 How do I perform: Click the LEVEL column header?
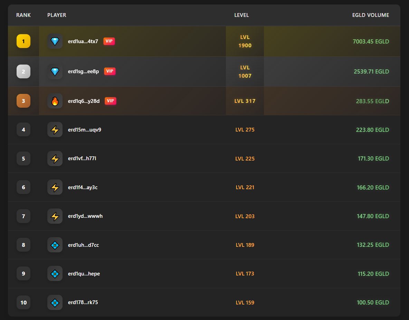241,15
